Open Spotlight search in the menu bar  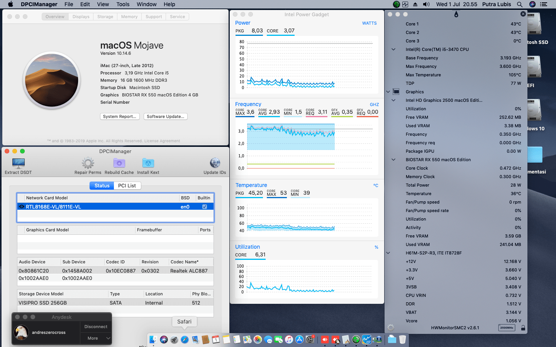click(x=520, y=4)
